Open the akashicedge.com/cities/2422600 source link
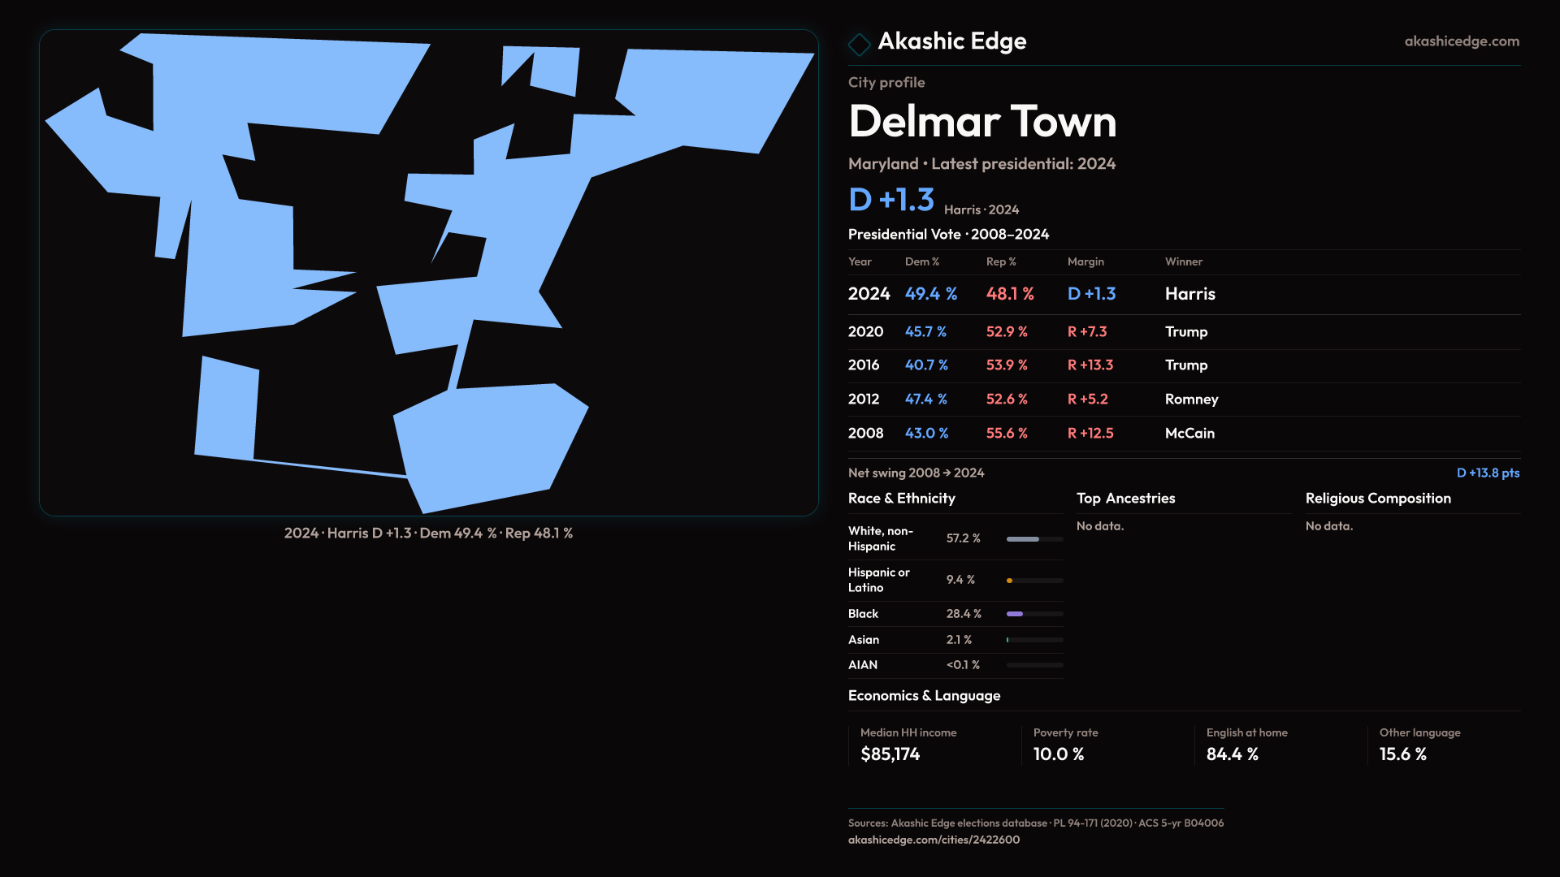This screenshot has height=877, width=1560. (x=934, y=840)
